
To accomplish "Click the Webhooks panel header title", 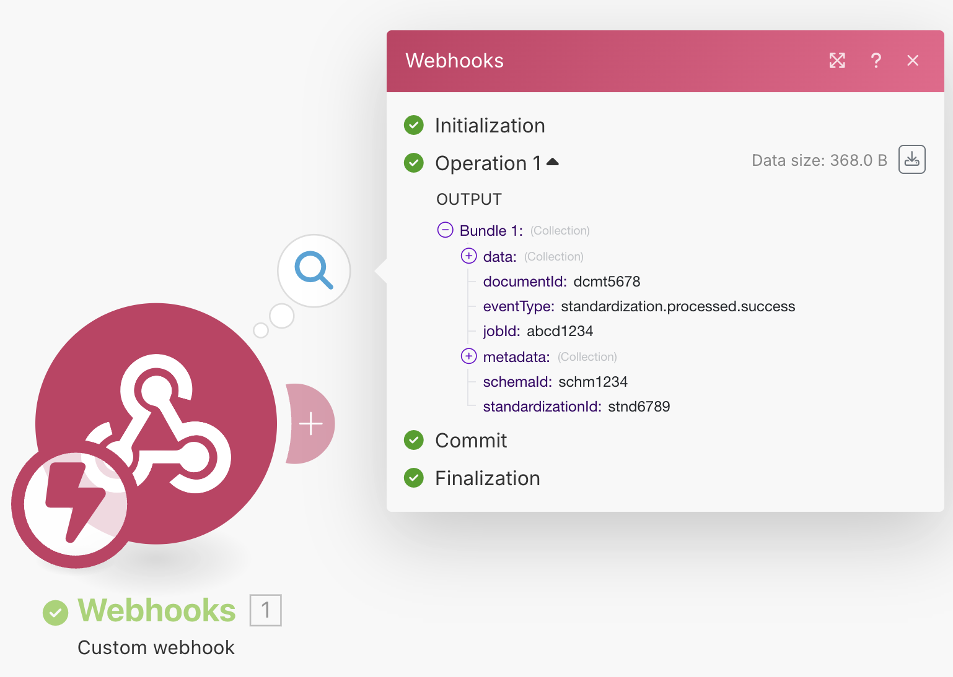I will coord(455,61).
